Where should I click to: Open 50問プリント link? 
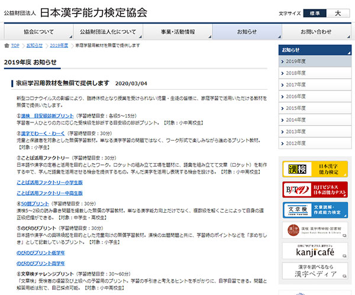click(x=35, y=203)
